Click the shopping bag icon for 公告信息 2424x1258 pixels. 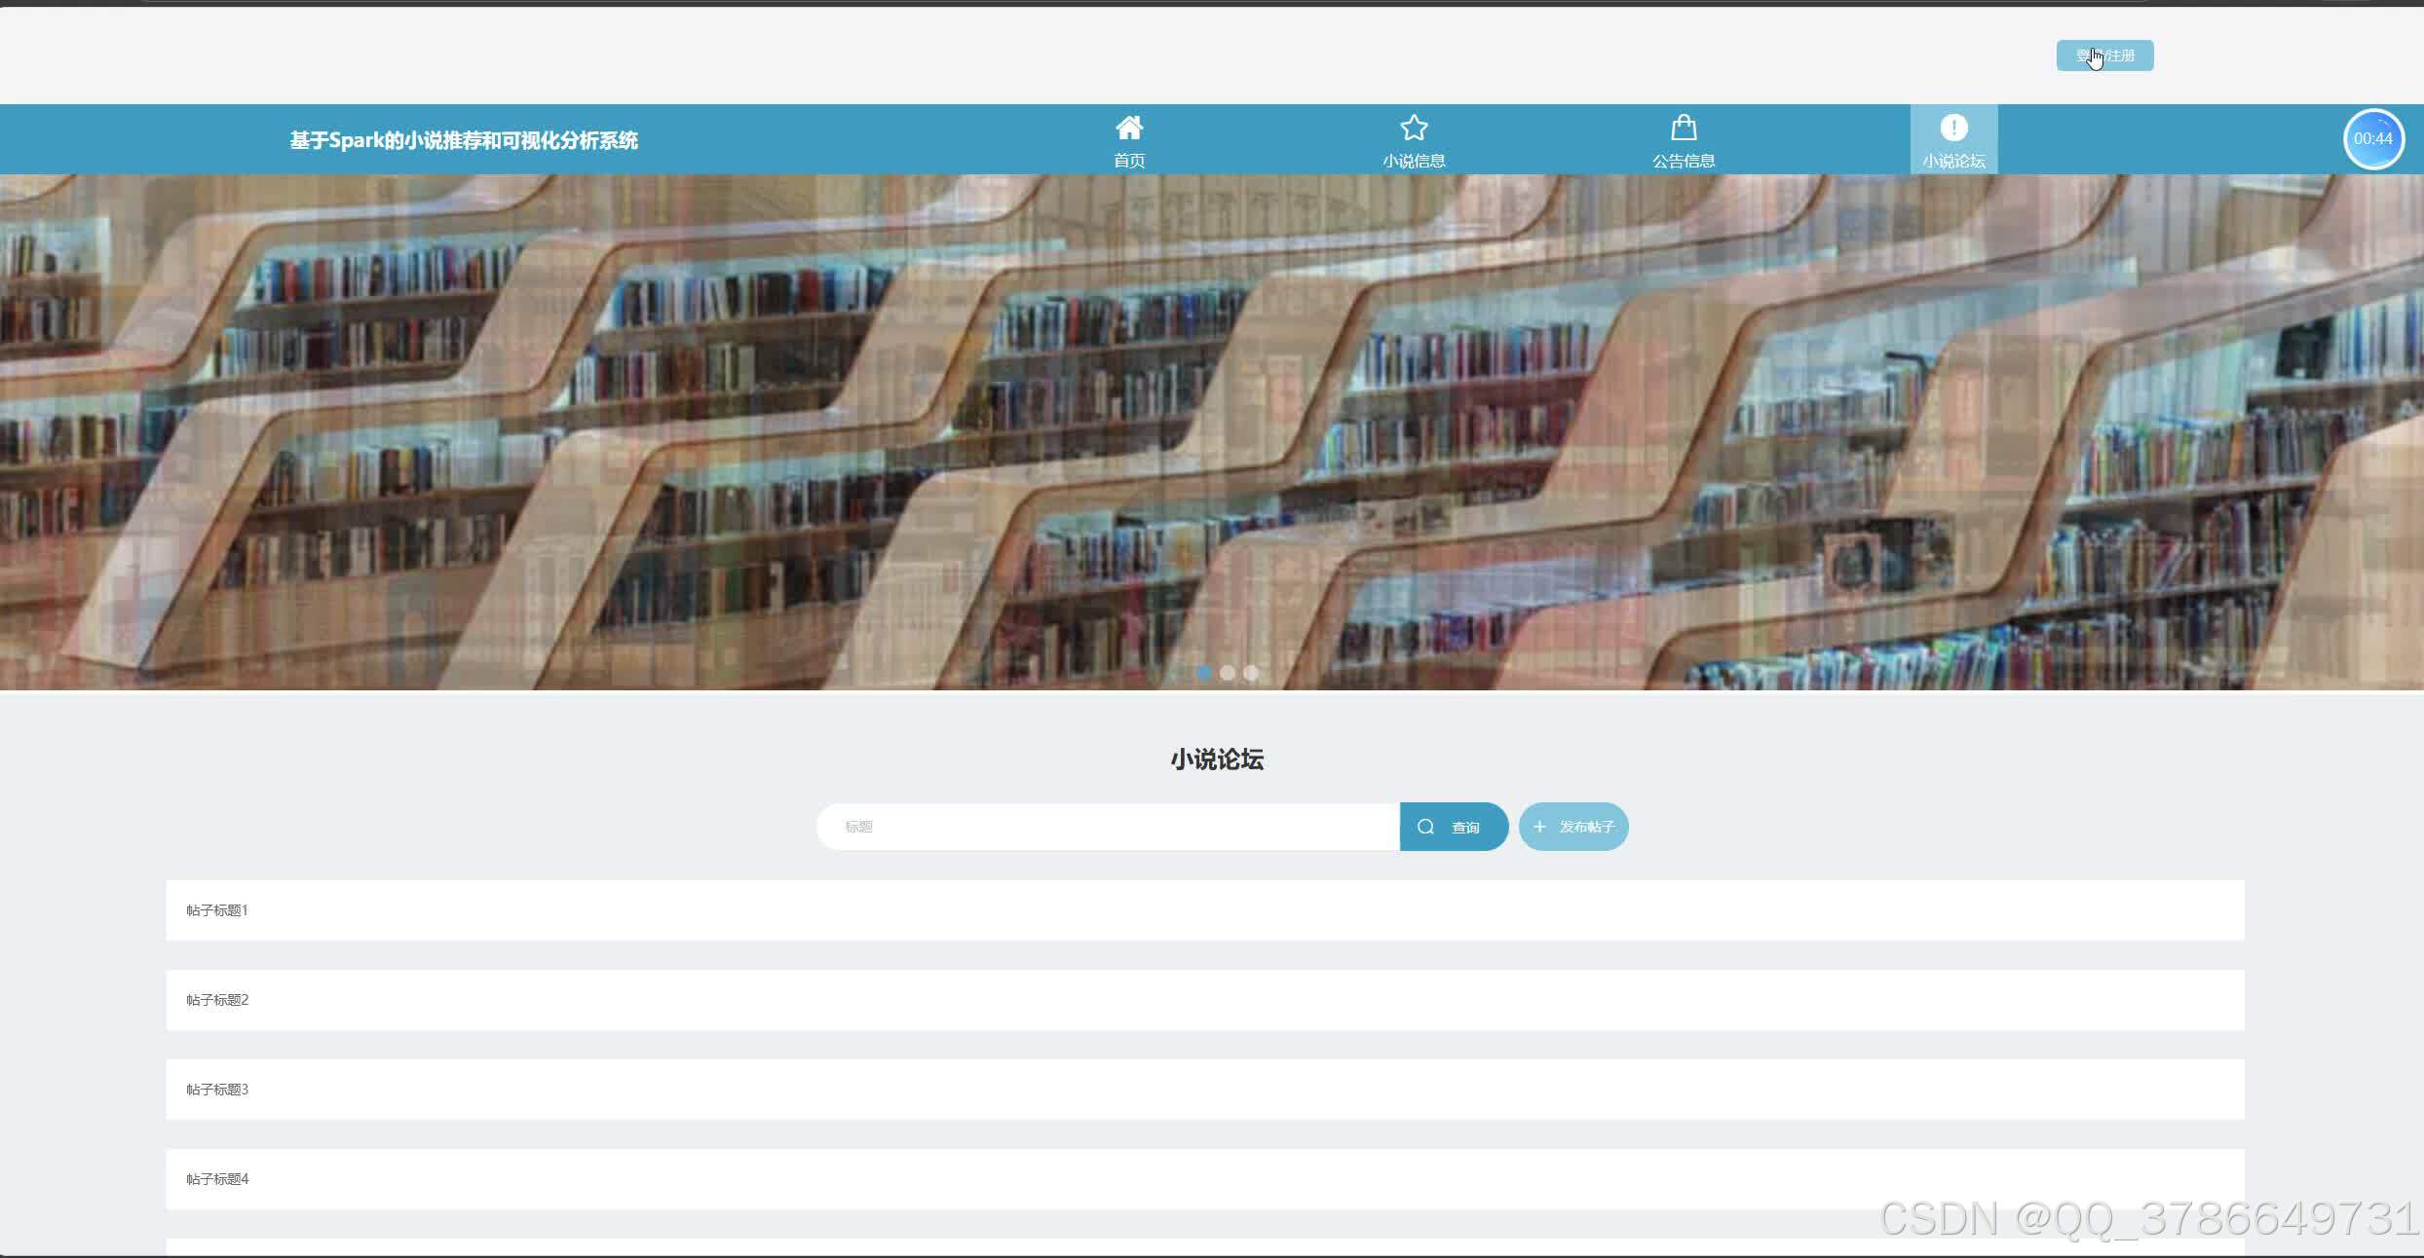click(x=1684, y=128)
